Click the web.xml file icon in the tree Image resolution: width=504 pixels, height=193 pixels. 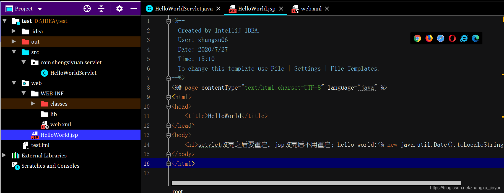[45, 125]
